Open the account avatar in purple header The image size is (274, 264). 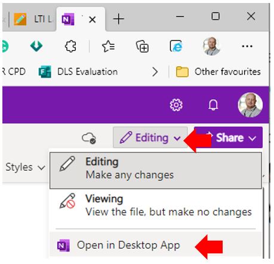click(x=250, y=105)
